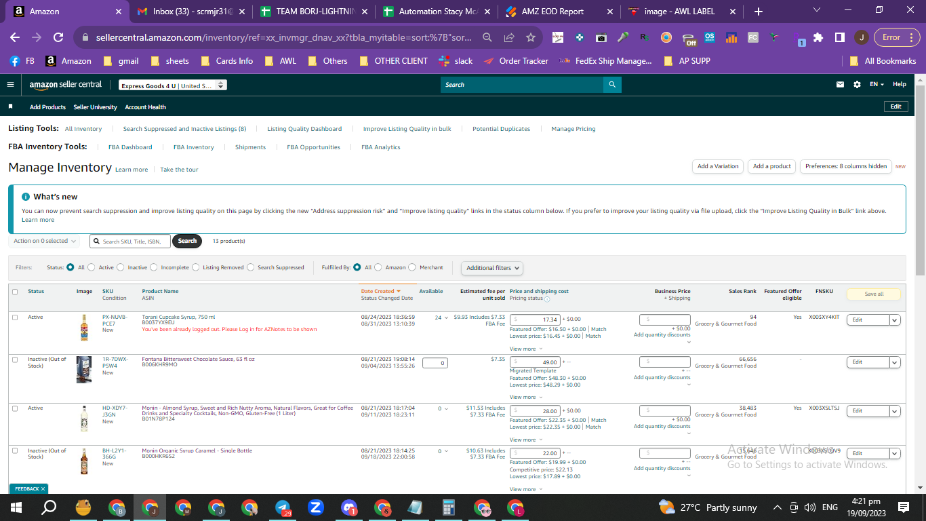The image size is (926, 521).
Task: Click the black Search button beside SKU field
Action: 187,241
